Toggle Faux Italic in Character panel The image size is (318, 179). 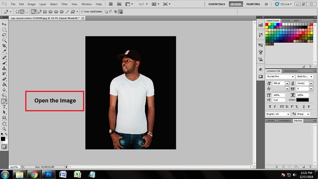[x=275, y=107]
